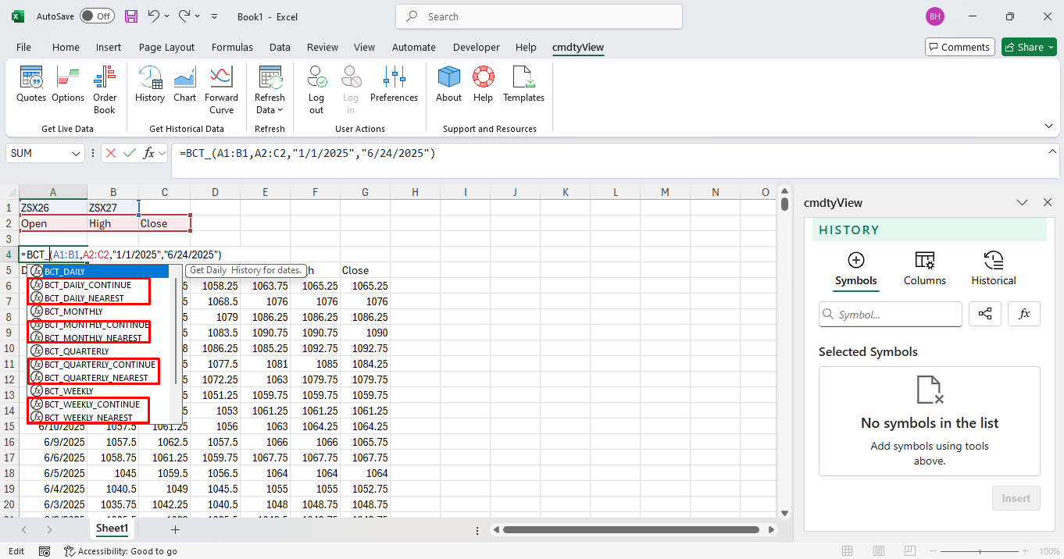Select row 16 header
The width and height of the screenshot is (1064, 559).
9,442
